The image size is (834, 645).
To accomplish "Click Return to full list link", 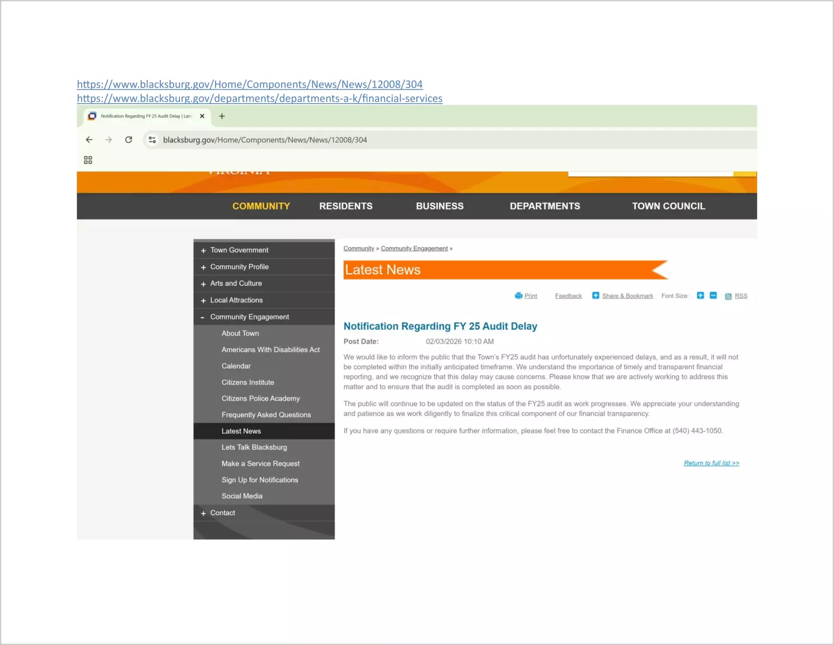I will (x=711, y=463).
